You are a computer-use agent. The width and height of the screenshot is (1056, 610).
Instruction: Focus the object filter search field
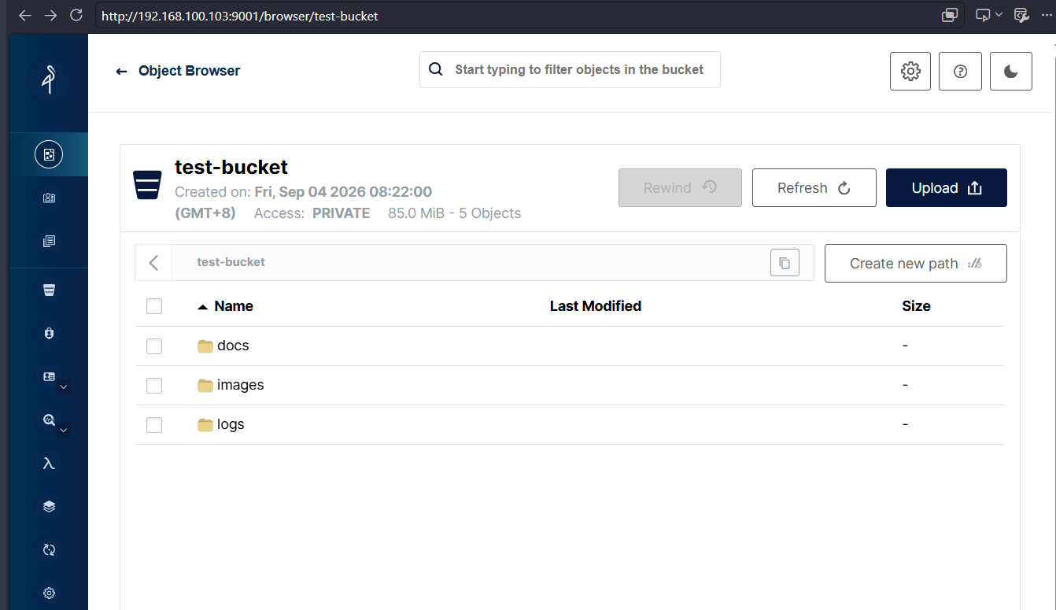[570, 69]
